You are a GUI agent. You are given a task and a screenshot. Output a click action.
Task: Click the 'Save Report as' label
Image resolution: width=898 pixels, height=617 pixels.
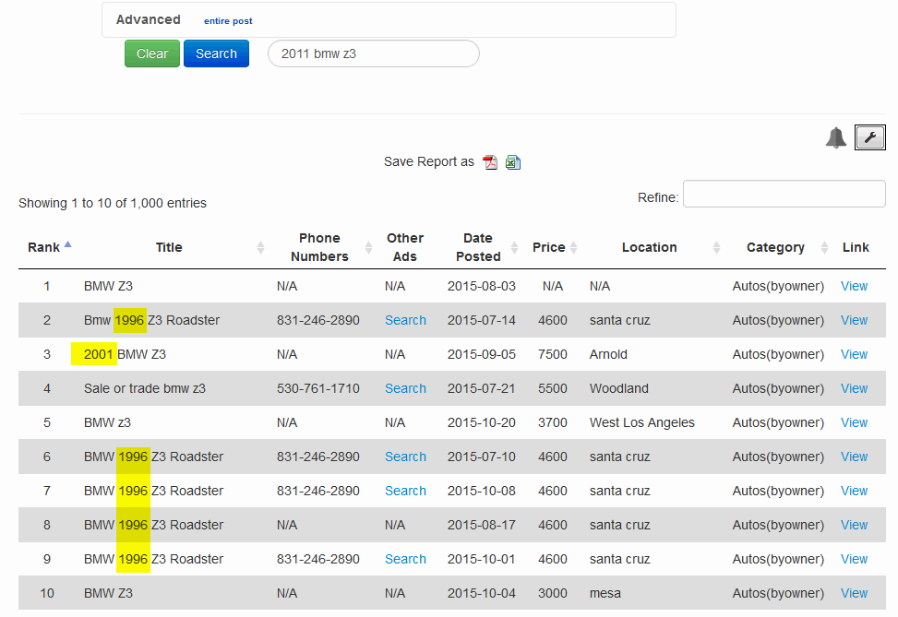pos(429,162)
